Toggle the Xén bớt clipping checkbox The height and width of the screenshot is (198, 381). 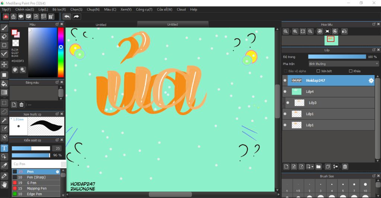coord(318,71)
